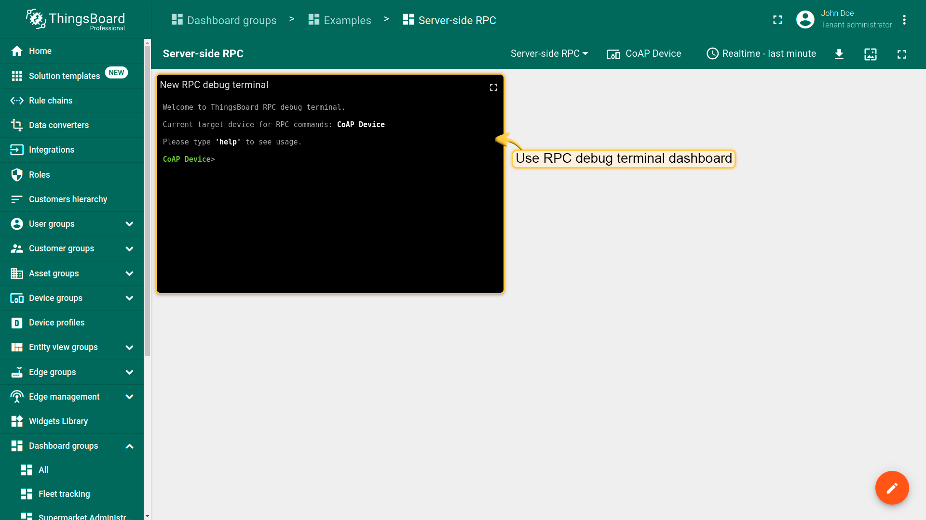This screenshot has height=520, width=926.
Task: Open the three-dot user menu
Action: pos(904,20)
